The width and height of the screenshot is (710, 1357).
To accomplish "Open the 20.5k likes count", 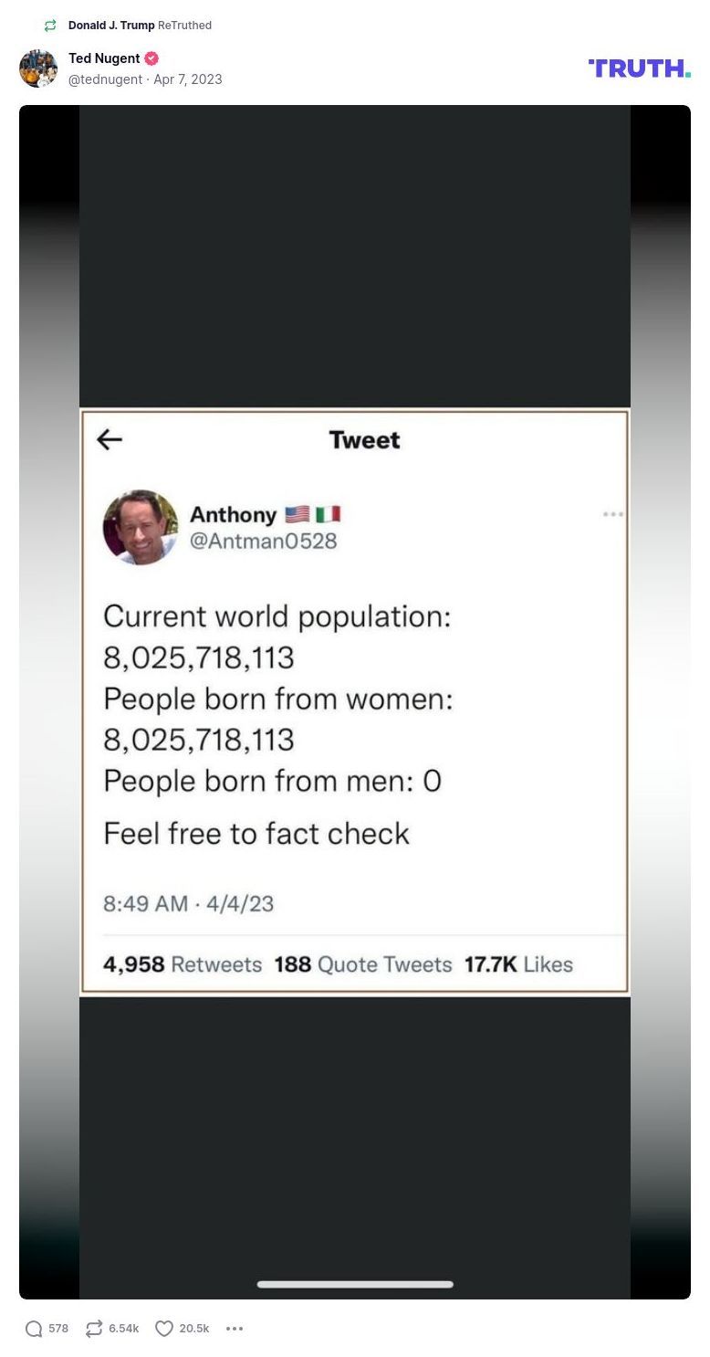I will (195, 1329).
